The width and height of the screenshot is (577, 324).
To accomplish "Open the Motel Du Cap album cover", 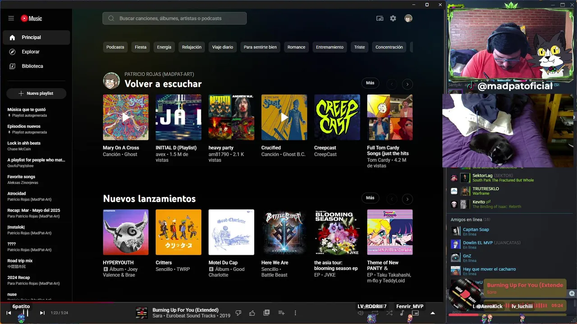I will 231,232.
